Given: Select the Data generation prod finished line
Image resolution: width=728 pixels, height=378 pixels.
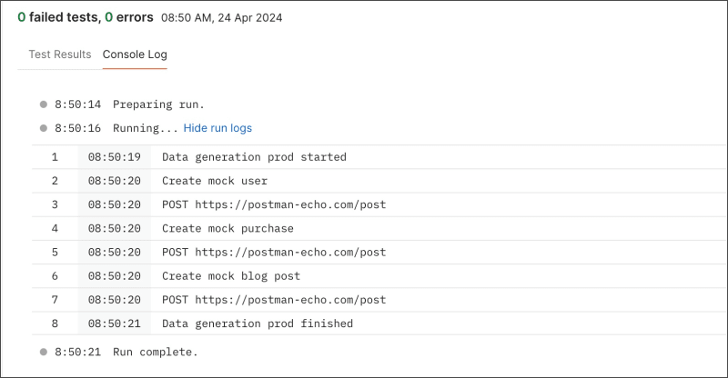Looking at the screenshot, I should 258,323.
